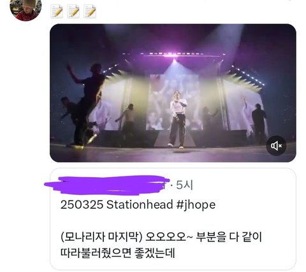Image resolution: width=306 pixels, height=272 pixels.
Task: Open the purple-redacted username in quoted post
Action: click(x=107, y=185)
